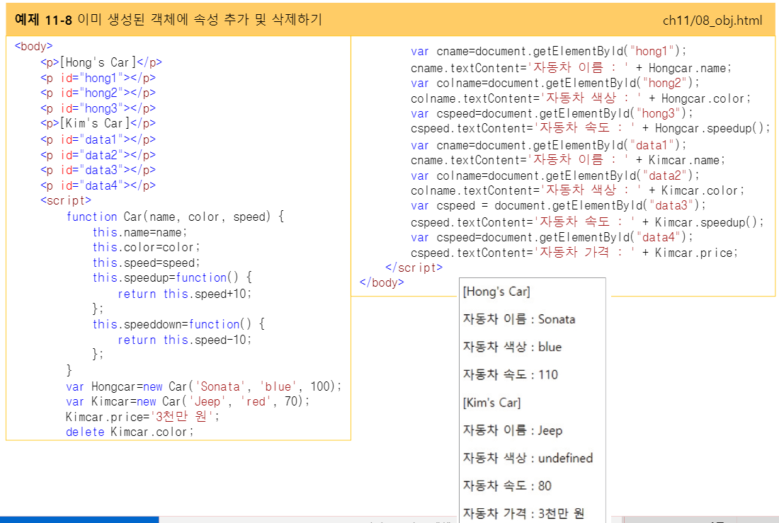Image resolution: width=779 pixels, height=523 pixels.
Task: Click the line containing getElementById("data2")
Action: click(555, 176)
